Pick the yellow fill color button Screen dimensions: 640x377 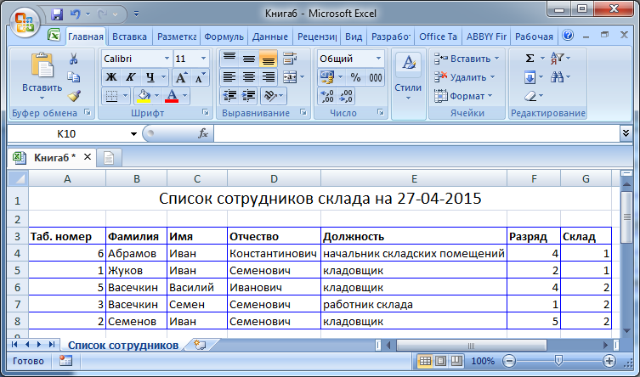coord(144,96)
